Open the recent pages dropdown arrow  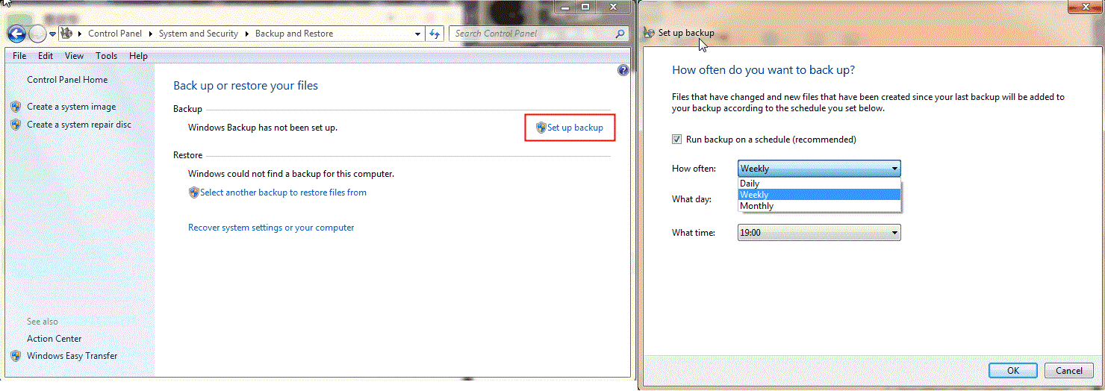pyautogui.click(x=52, y=34)
